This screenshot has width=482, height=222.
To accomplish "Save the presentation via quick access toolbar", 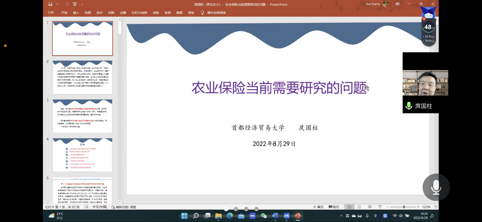I will click(50, 4).
